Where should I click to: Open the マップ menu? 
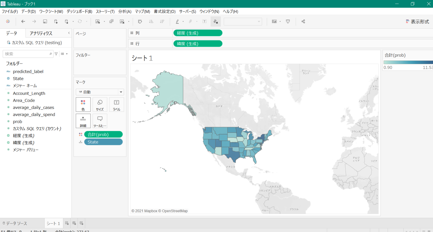143,11
